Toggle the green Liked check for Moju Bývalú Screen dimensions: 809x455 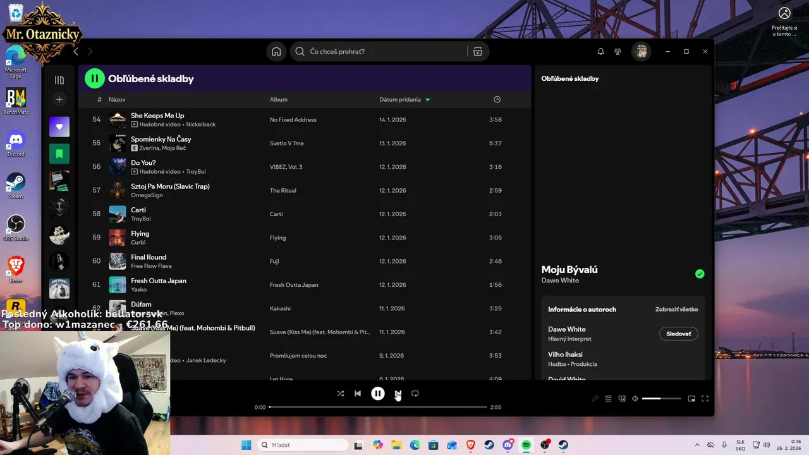pyautogui.click(x=700, y=274)
